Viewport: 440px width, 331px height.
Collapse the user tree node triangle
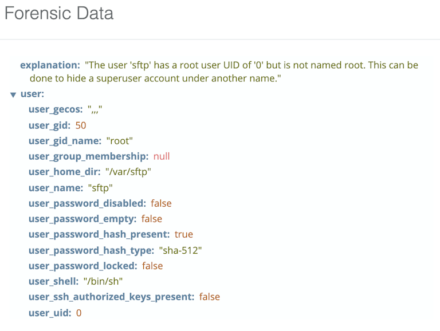pyautogui.click(x=13, y=94)
